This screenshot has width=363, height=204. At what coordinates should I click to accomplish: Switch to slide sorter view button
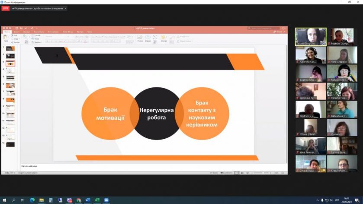(x=242, y=173)
